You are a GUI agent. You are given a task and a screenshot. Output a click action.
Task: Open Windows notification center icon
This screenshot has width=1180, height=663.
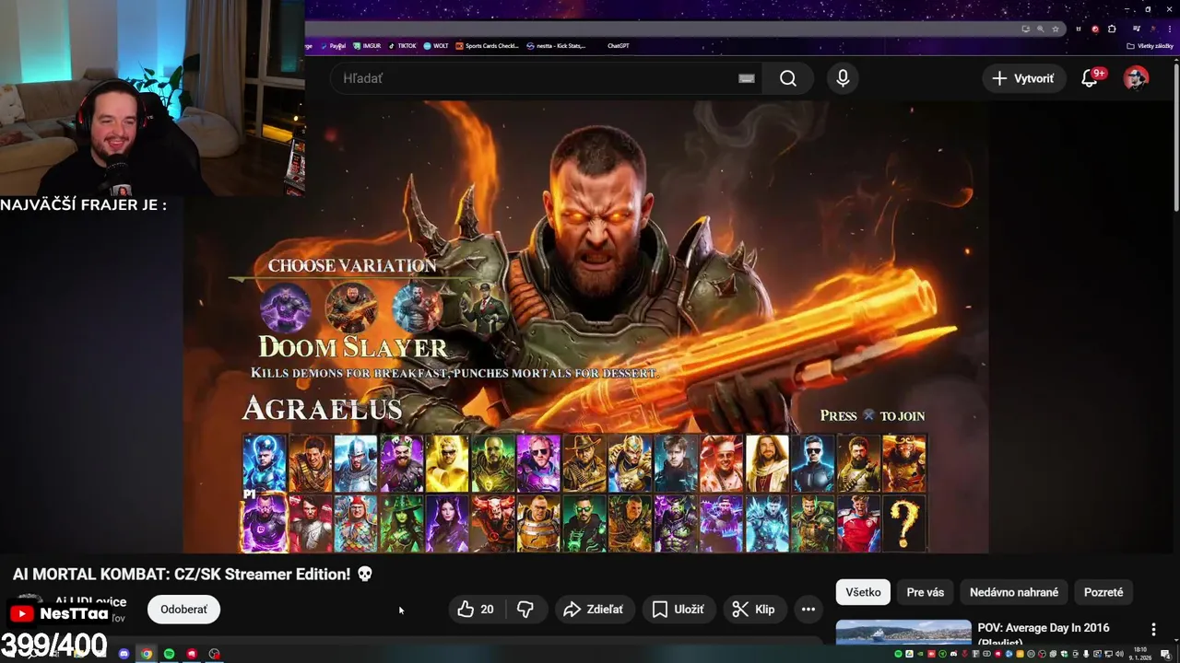click(x=1165, y=654)
